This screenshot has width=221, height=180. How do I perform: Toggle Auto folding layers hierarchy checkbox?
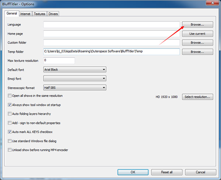coord(10,114)
